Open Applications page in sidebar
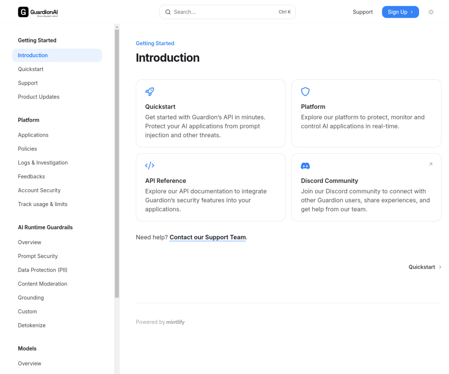Viewport: 449px width, 374px height. pyautogui.click(x=57, y=135)
